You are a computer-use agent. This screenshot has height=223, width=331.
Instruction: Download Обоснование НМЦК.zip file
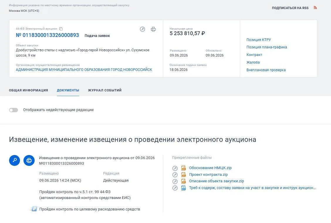point(210,168)
